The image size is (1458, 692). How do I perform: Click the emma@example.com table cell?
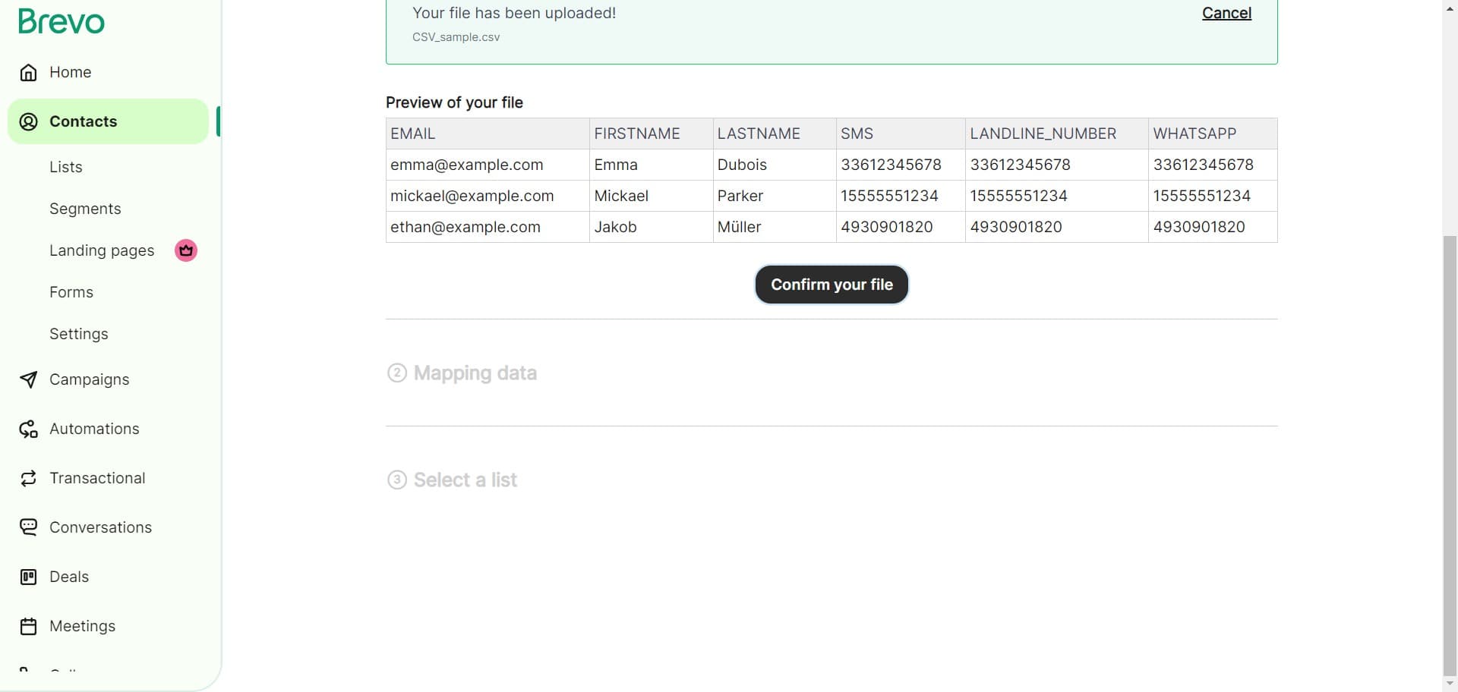click(467, 165)
